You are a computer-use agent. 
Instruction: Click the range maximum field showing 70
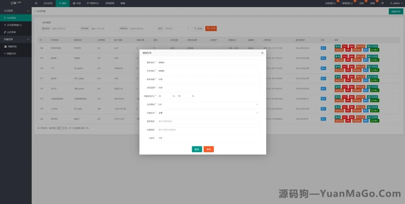click(184, 96)
